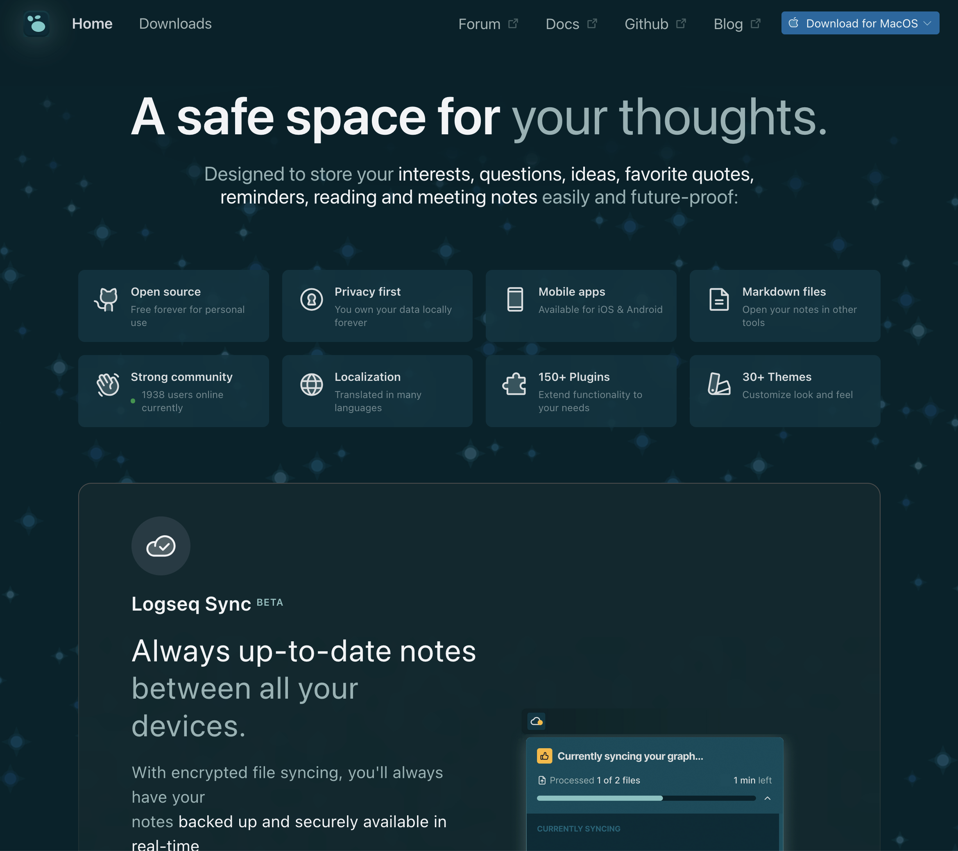
Task: Click the Open source GitHub cat icon
Action: click(107, 299)
